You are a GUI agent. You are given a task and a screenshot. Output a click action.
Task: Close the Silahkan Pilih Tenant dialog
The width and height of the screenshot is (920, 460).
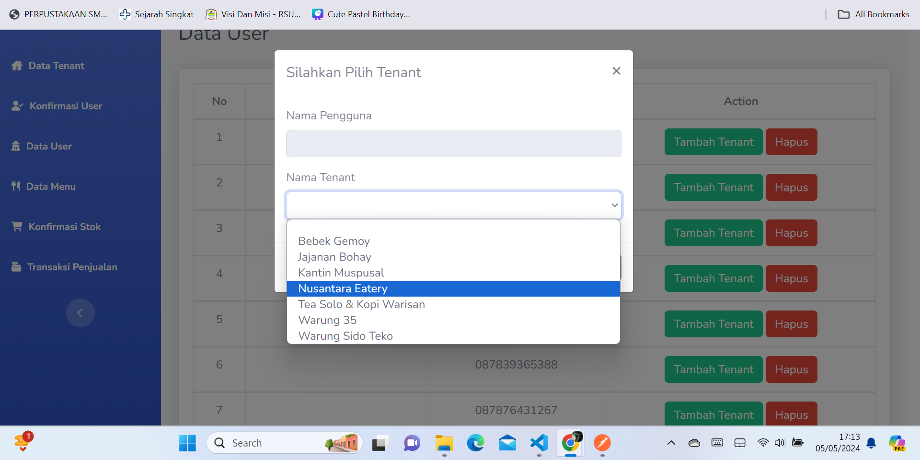tap(616, 71)
